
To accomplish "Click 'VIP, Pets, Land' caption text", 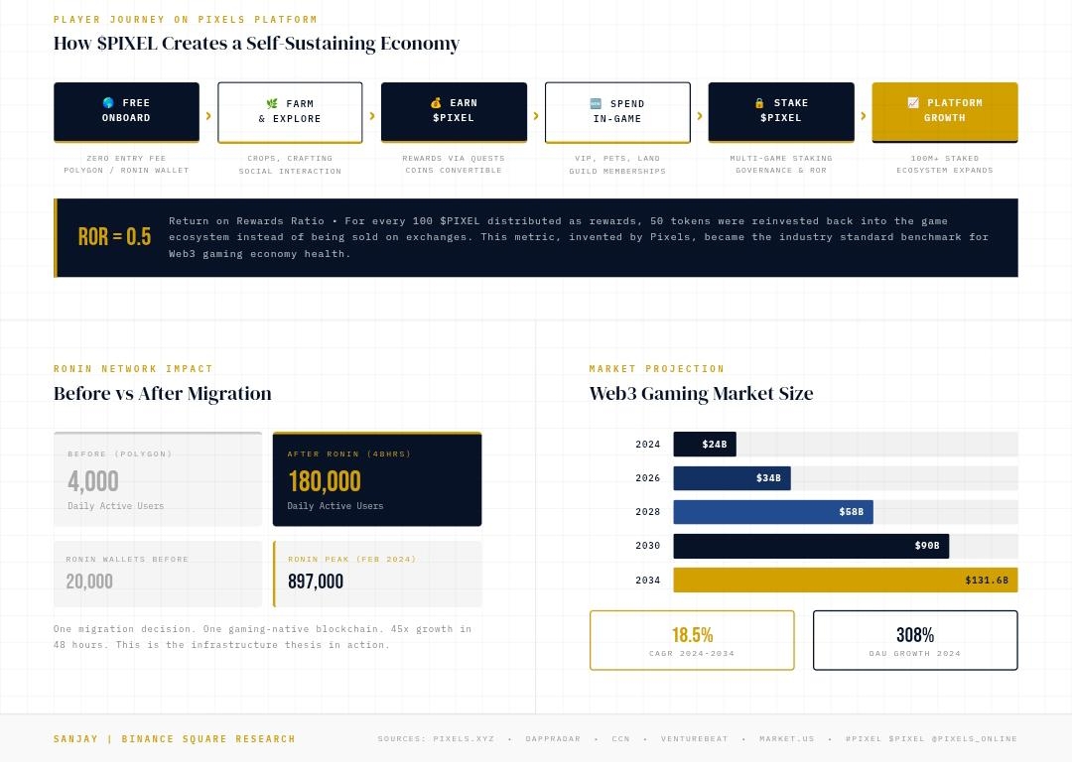I will point(617,159).
